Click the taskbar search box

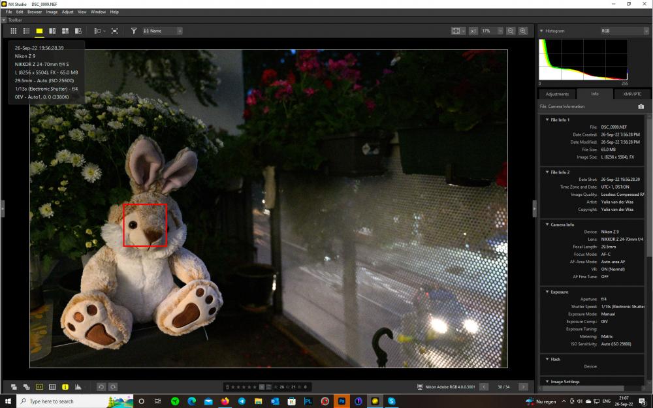point(74,401)
